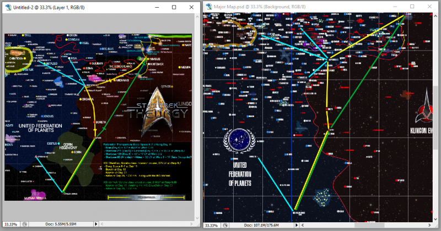Click the Photoshop icon in Major Map.psd title bar
441x231 pixels.
coord(209,7)
